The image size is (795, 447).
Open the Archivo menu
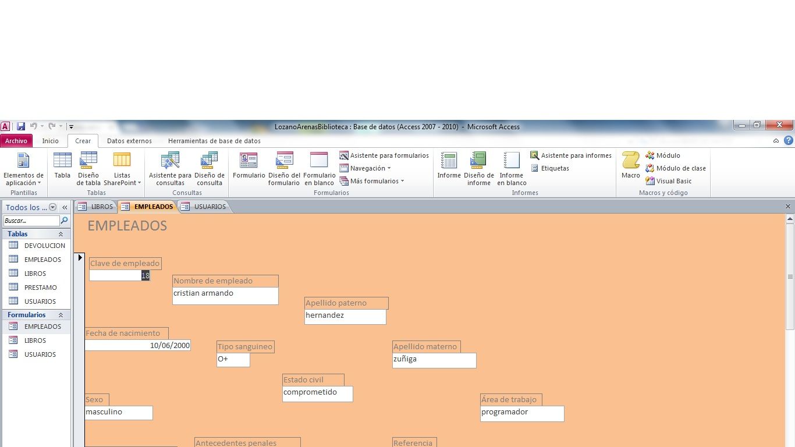coord(16,141)
